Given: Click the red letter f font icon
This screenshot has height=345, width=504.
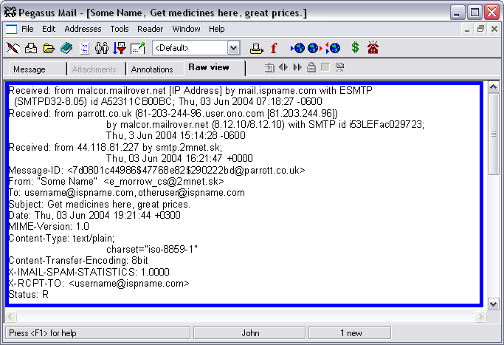Looking at the screenshot, I should [x=274, y=49].
